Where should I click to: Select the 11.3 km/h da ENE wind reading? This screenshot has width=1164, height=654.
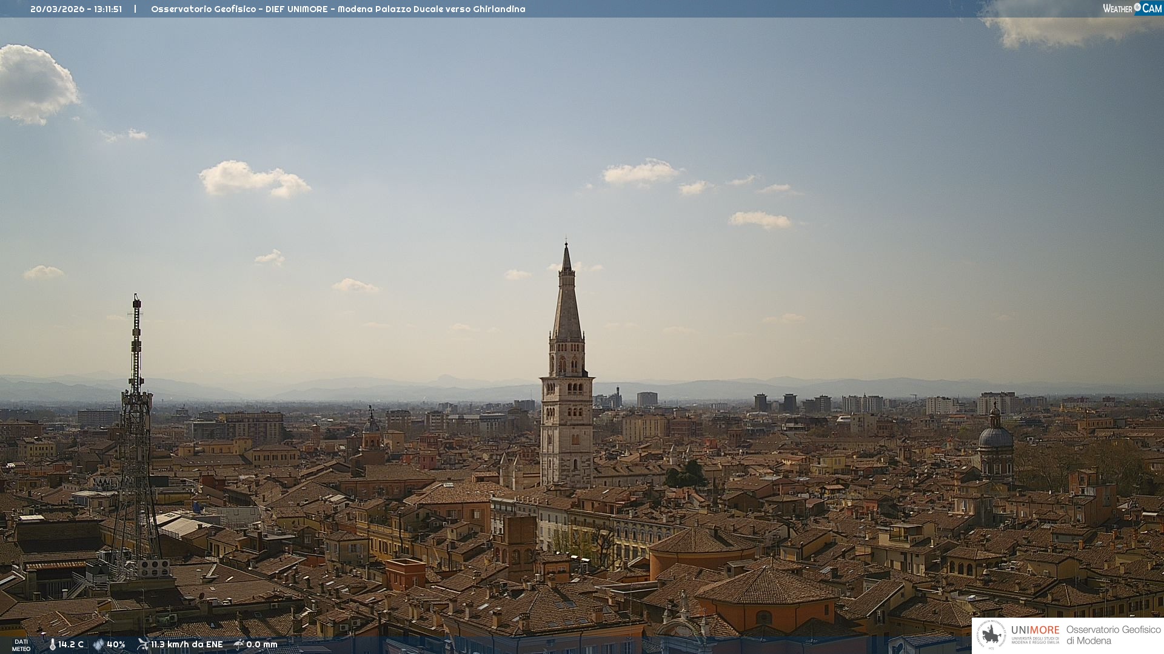click(x=187, y=644)
